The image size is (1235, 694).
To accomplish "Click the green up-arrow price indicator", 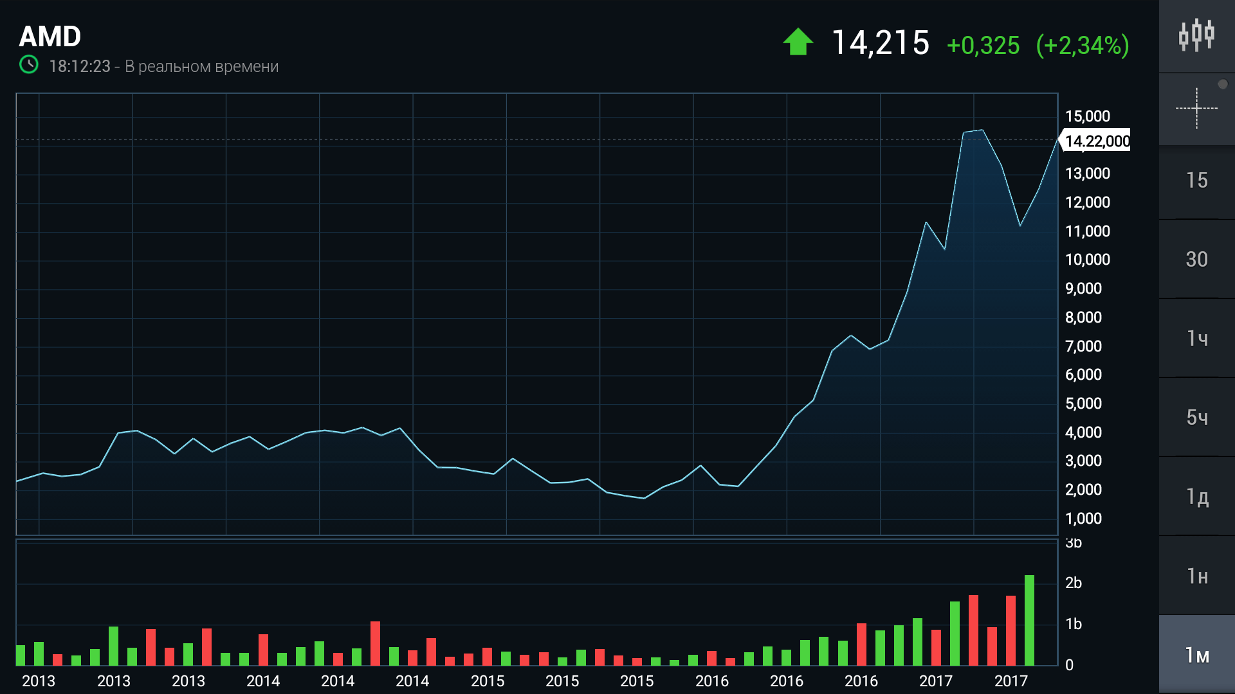I will point(798,42).
